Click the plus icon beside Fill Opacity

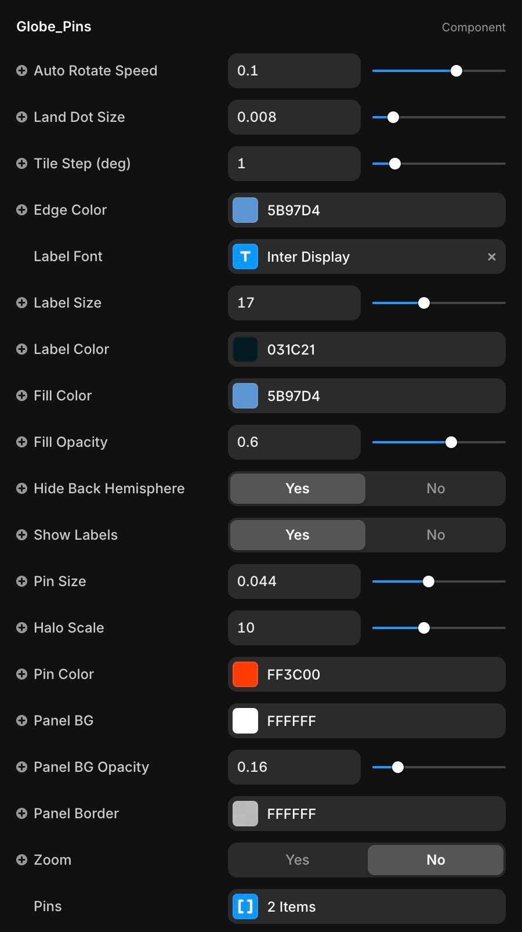point(21,442)
